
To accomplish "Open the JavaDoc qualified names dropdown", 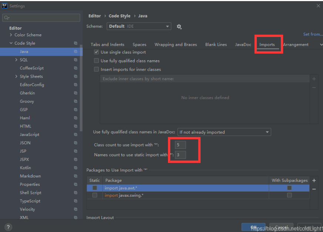I will pos(224,132).
